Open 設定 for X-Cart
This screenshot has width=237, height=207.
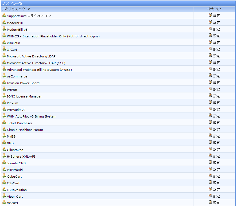[x=216, y=49]
